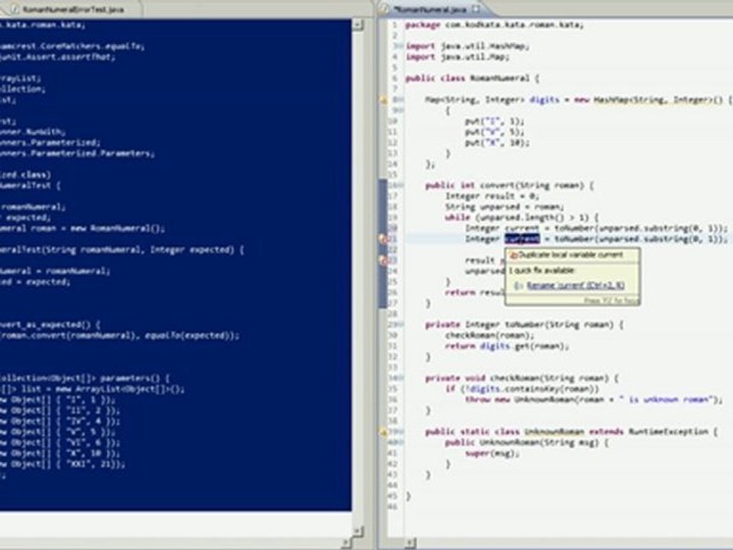Click the blue change bar in the right editor gutter
Viewport: 733px width, 550px height.
(x=383, y=243)
